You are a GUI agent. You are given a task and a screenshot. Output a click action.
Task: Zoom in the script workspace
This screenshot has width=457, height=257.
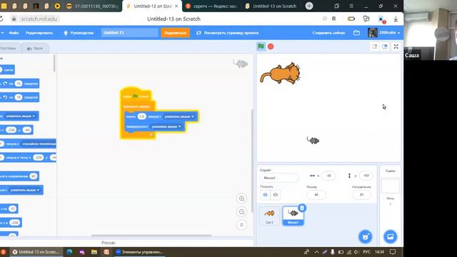coord(241,198)
